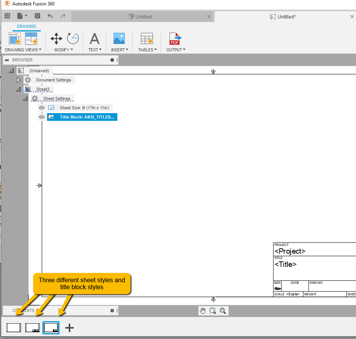356x339 pixels.
Task: Open the TABLES dropdown menu
Action: (x=147, y=50)
